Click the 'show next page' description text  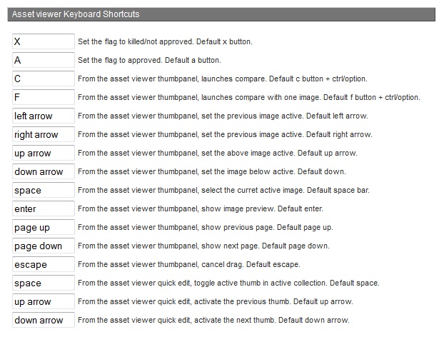[203, 246]
